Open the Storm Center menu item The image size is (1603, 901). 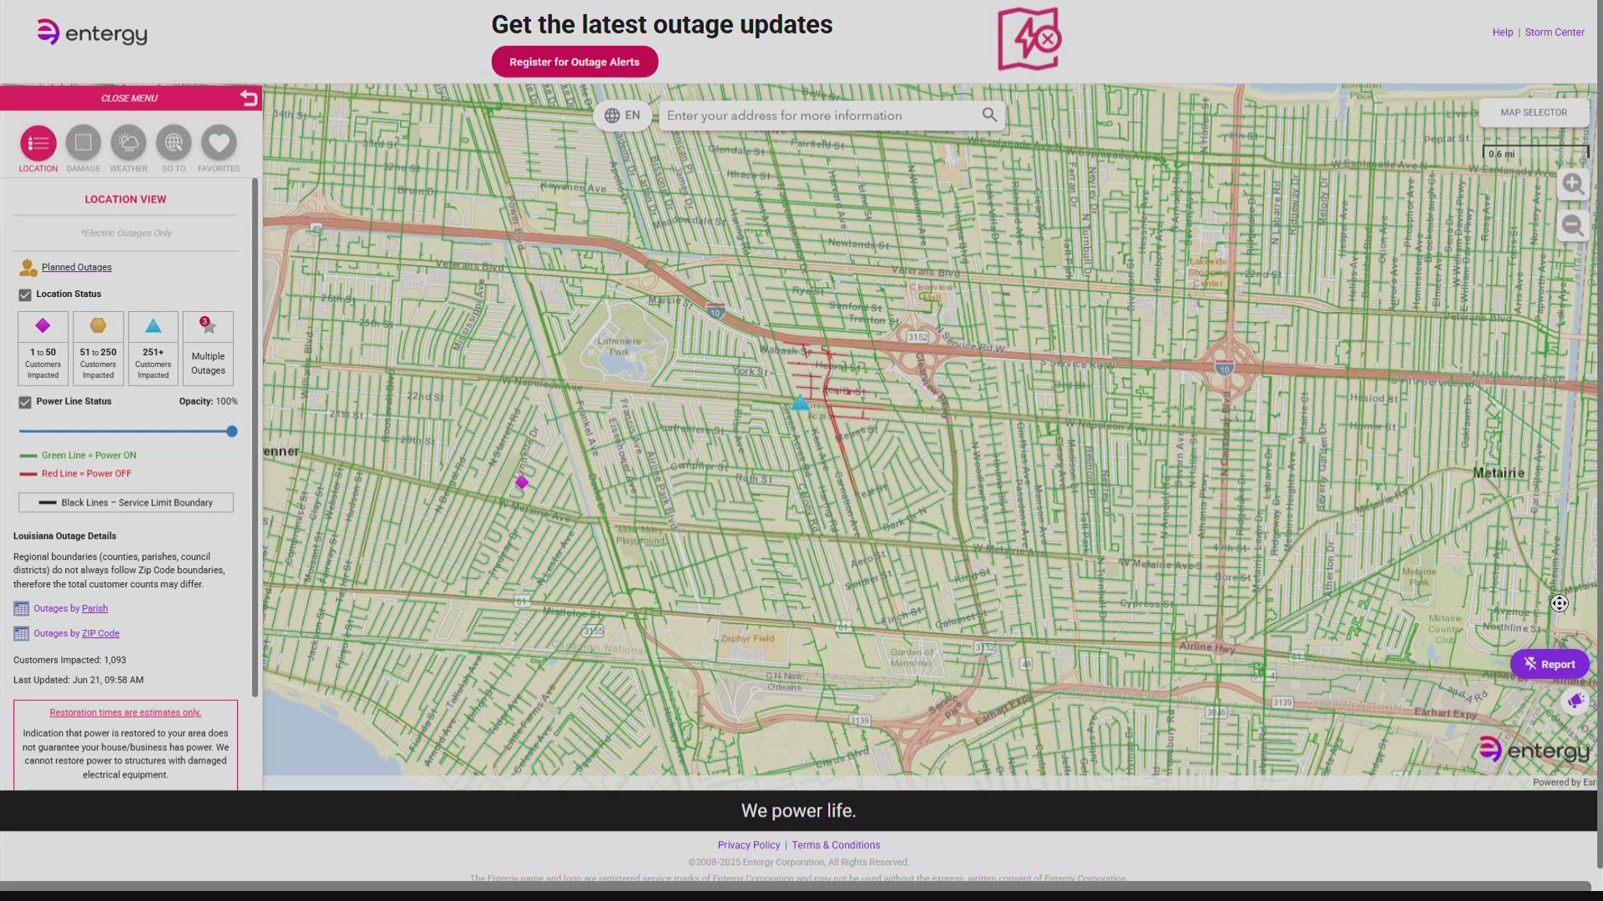(x=1555, y=32)
